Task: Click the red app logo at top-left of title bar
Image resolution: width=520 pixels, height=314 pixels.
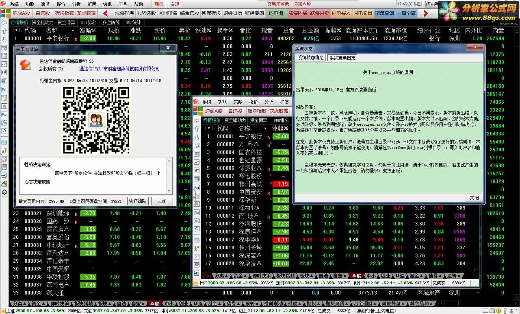Action: 4,4
